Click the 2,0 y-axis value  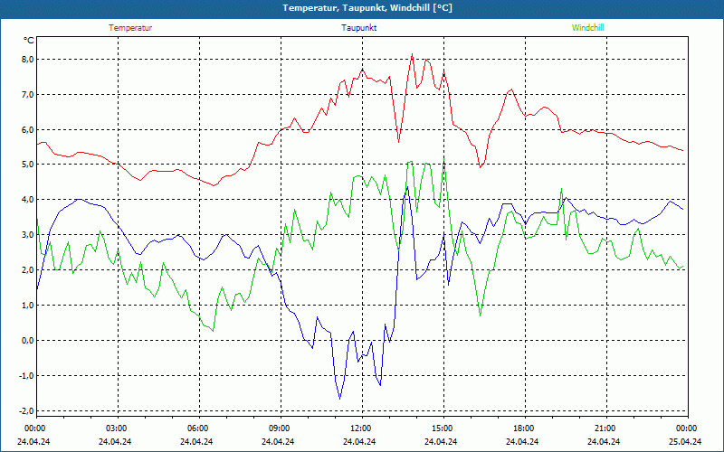coord(28,269)
